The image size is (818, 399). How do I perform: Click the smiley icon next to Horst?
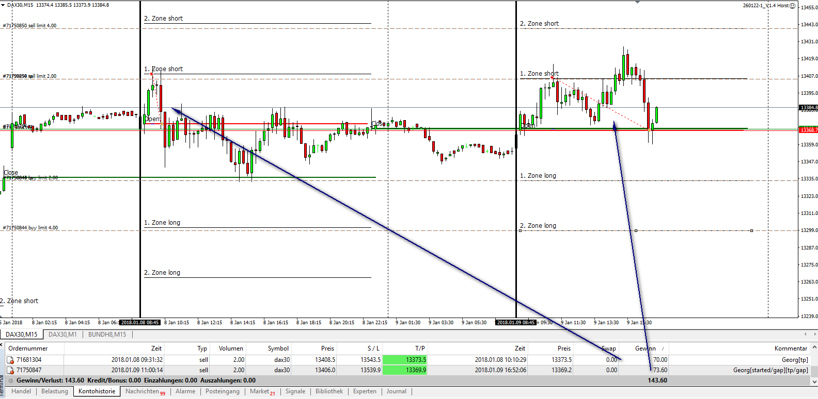[793, 6]
